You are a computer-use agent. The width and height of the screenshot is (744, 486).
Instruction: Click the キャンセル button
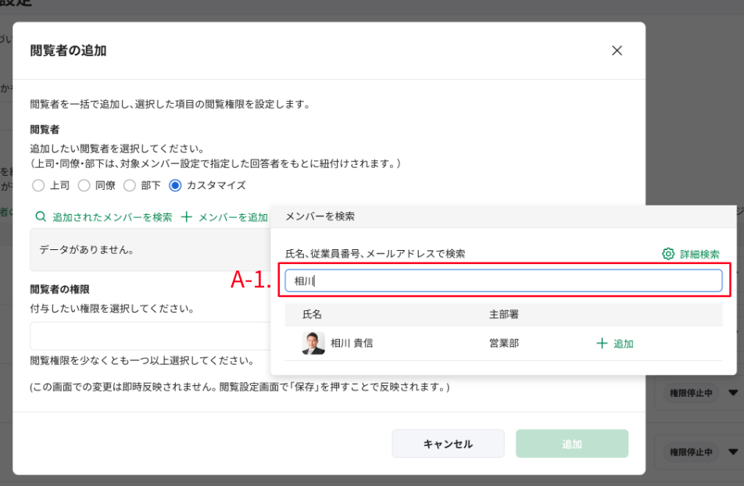pyautogui.click(x=448, y=444)
